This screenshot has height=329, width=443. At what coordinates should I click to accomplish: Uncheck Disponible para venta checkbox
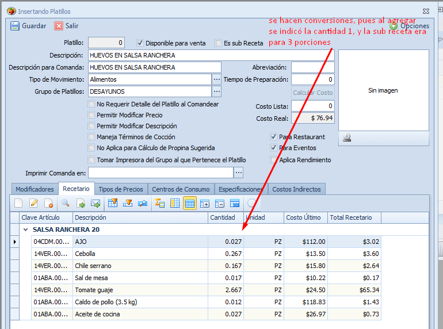click(140, 43)
